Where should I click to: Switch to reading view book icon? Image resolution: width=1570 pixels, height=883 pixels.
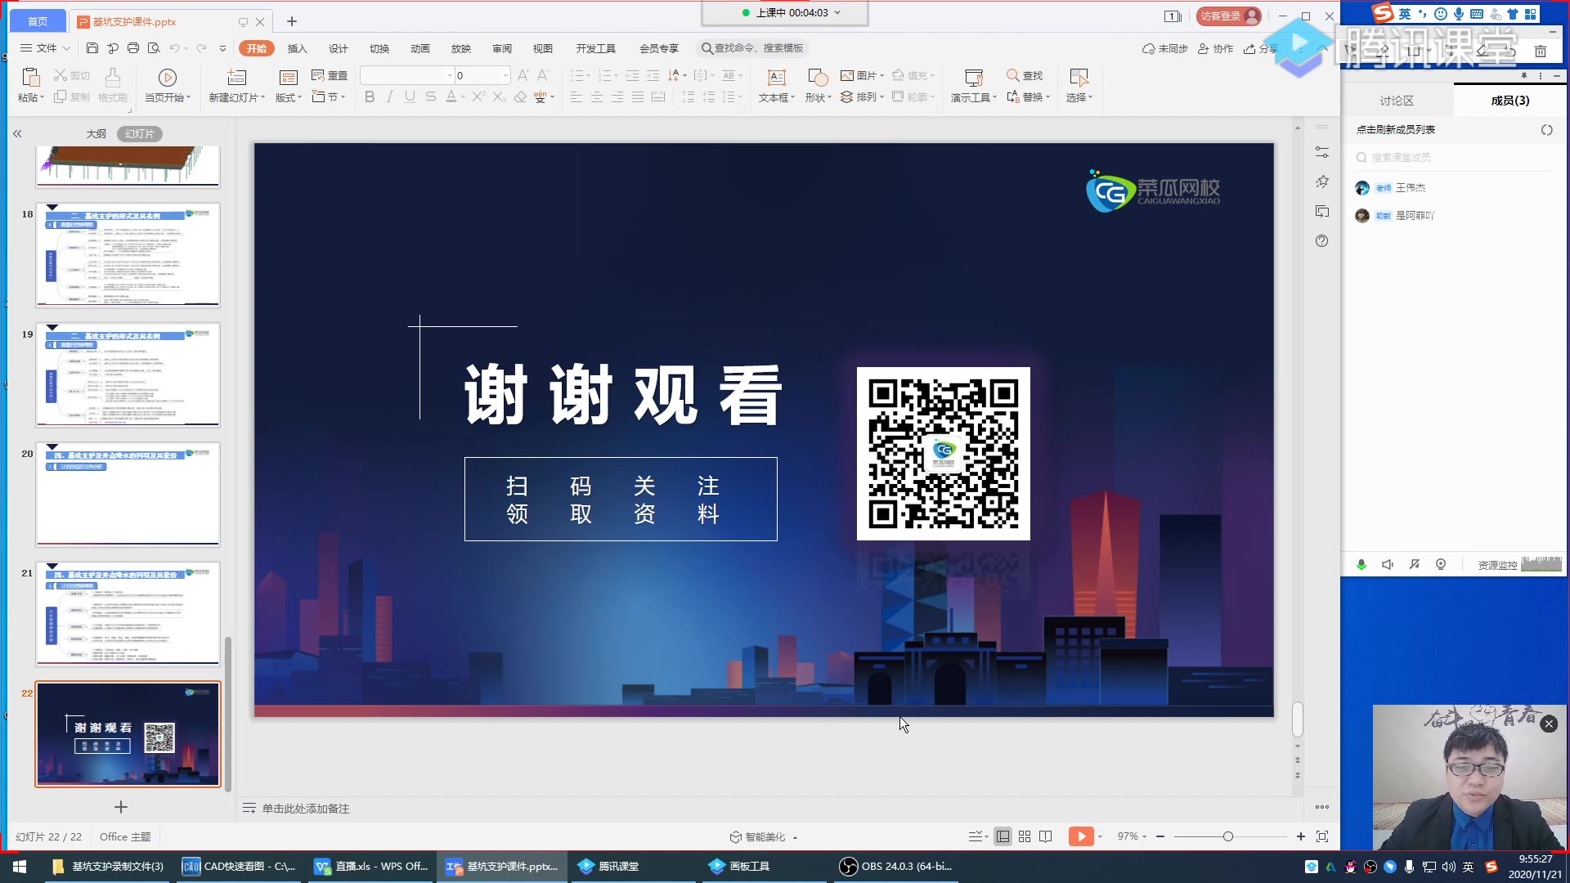1046,836
